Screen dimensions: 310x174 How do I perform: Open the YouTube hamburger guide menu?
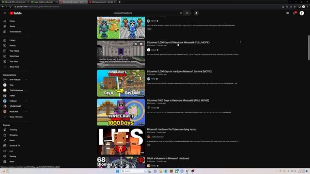[5, 13]
